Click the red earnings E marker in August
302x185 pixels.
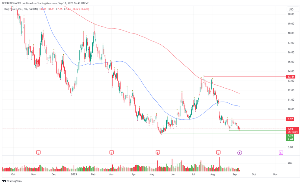pyautogui.click(x=218, y=153)
